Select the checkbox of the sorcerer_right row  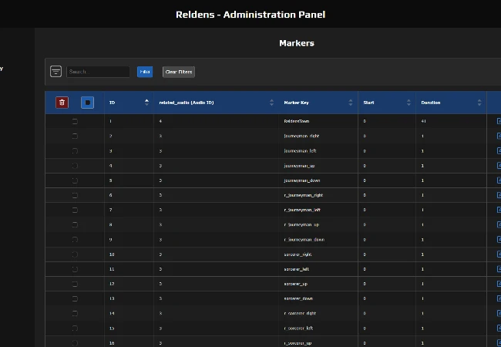click(x=75, y=254)
